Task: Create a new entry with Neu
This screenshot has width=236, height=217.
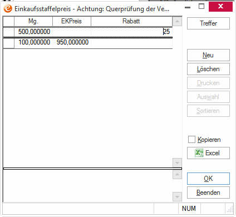Action: click(x=208, y=55)
